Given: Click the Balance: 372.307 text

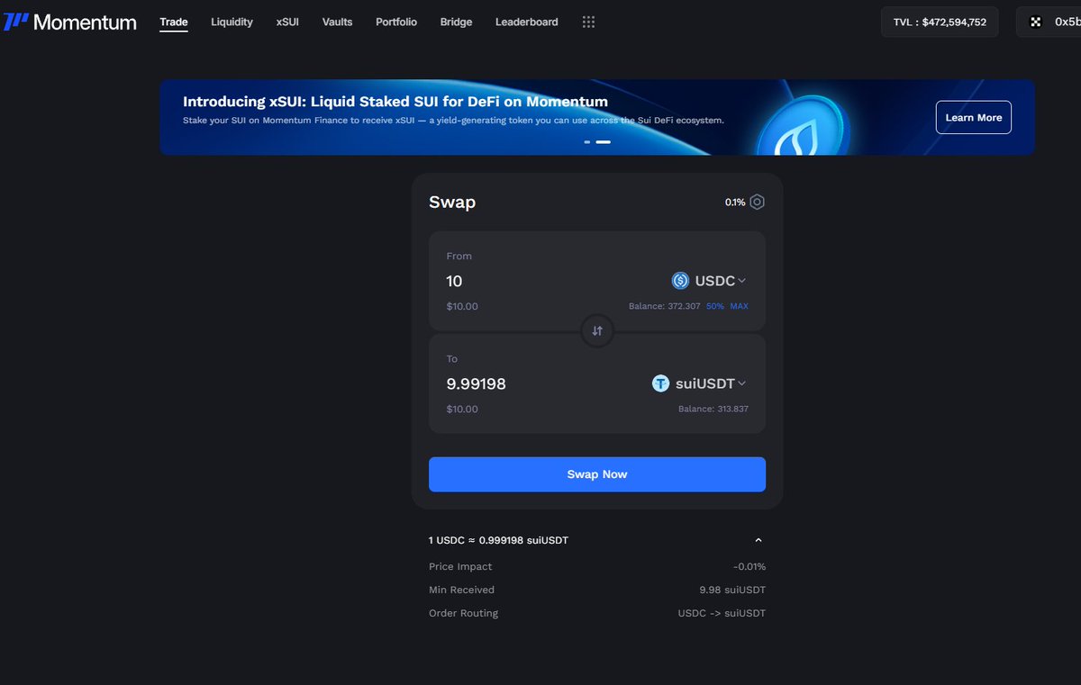Looking at the screenshot, I should coord(664,306).
